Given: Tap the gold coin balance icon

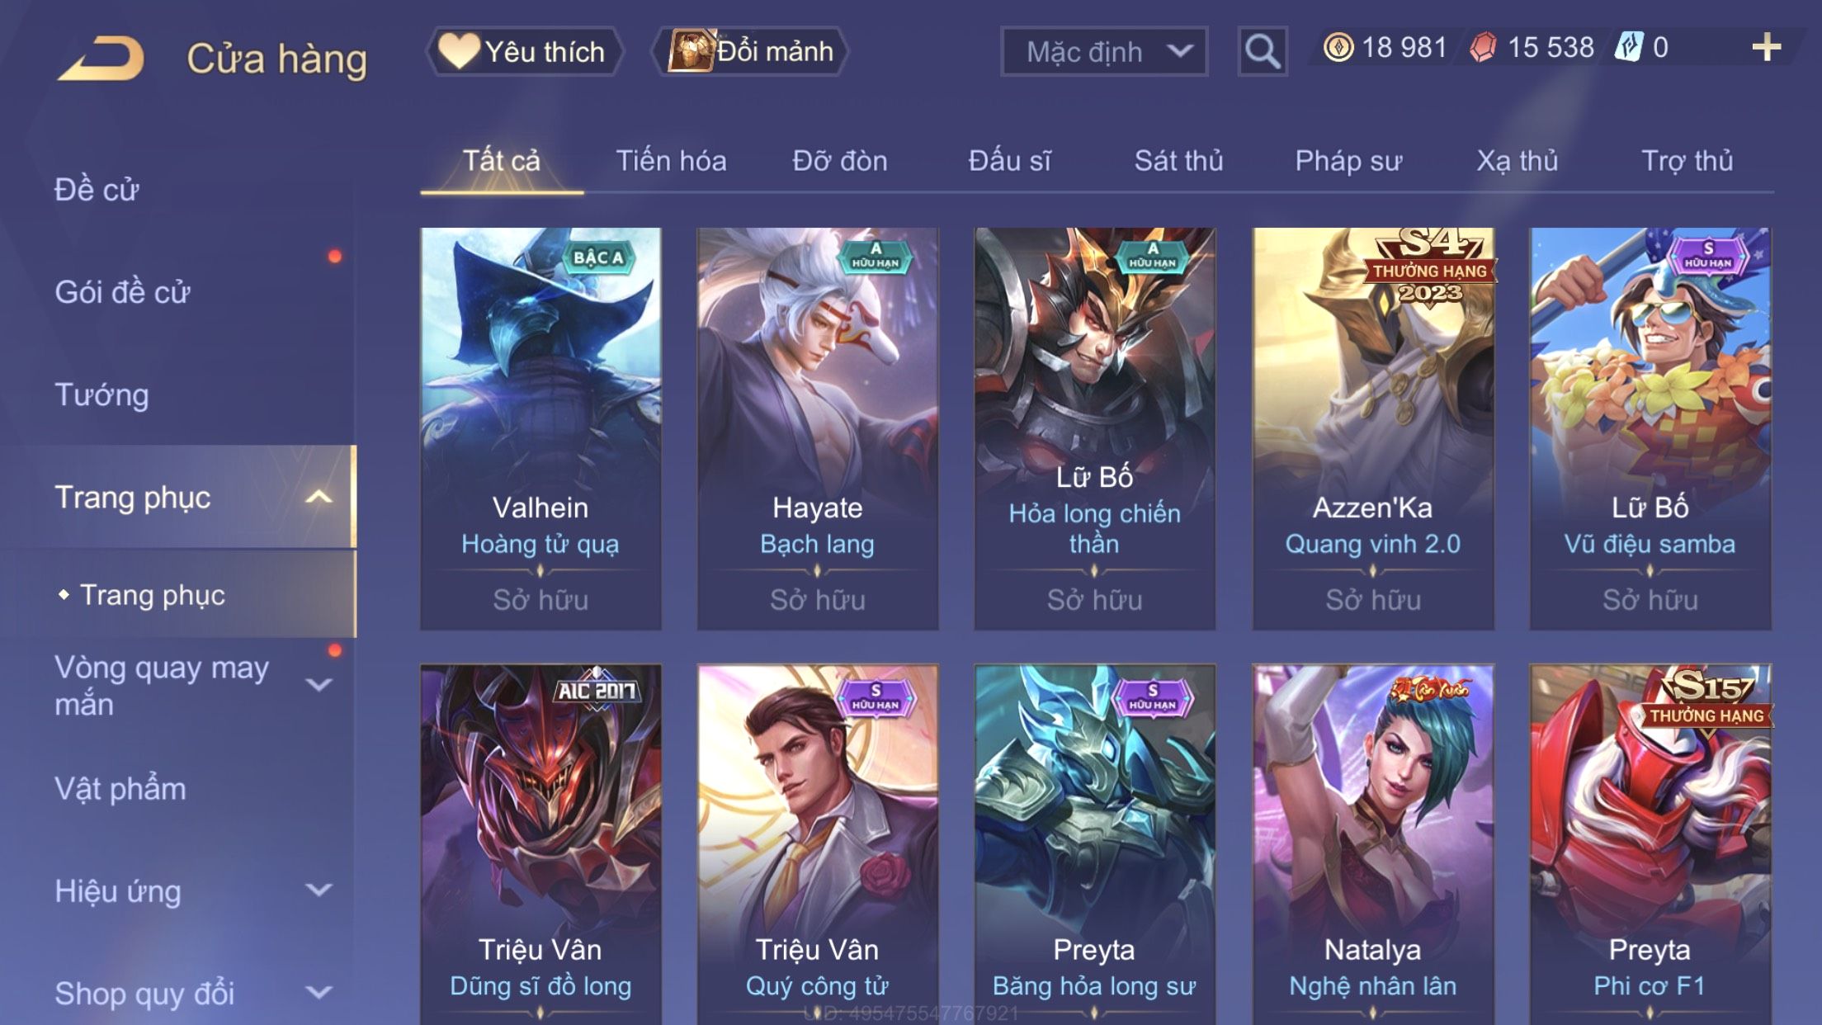Looking at the screenshot, I should click(1338, 48).
